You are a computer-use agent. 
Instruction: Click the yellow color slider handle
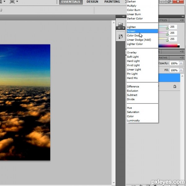coord(167,40)
